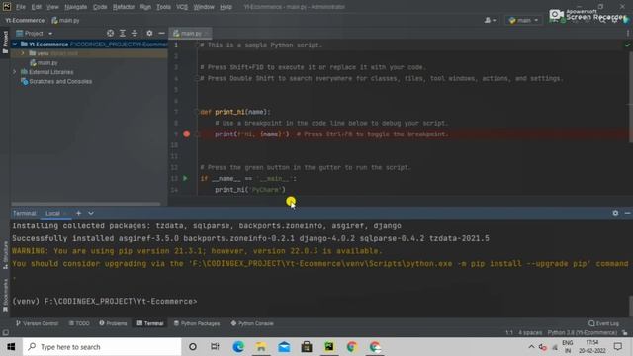The image size is (633, 356).
Task: Expand External Libraries node
Action: [15, 72]
